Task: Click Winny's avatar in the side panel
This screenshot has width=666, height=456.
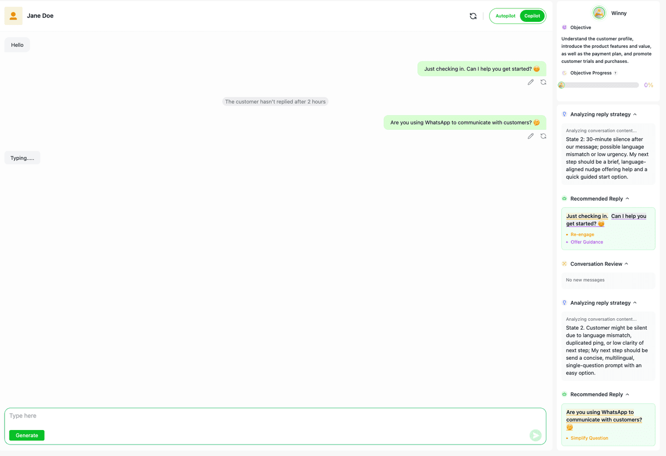Action: [x=599, y=13]
